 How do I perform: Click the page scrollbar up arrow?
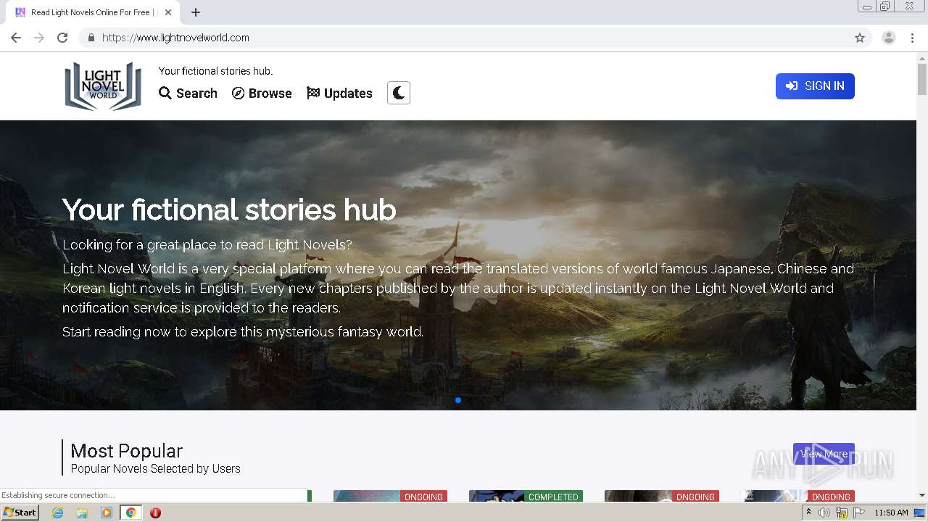coord(922,58)
